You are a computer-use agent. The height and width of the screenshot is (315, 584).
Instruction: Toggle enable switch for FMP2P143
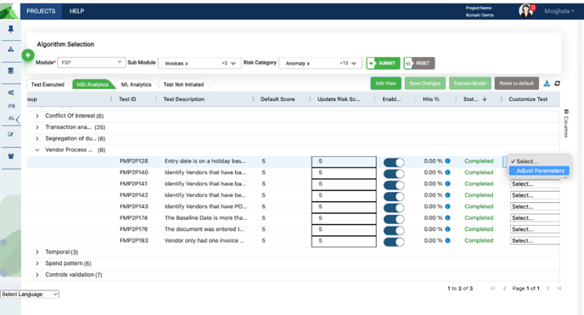[394, 208]
